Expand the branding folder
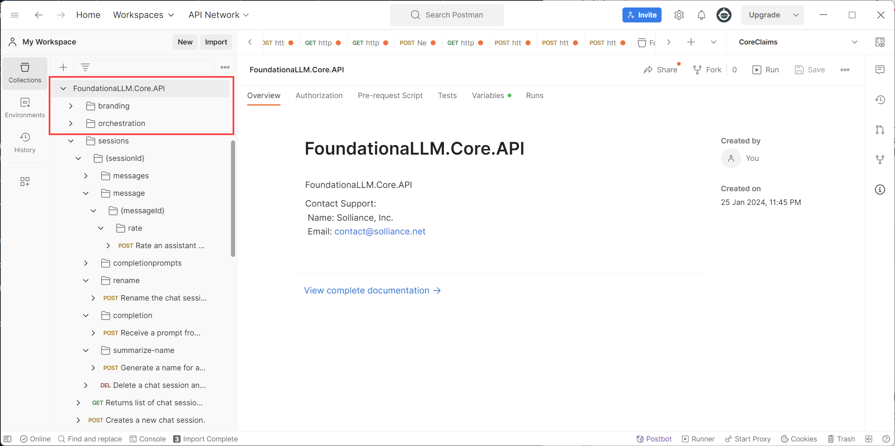Screen dimensions: 895x446 (71, 106)
